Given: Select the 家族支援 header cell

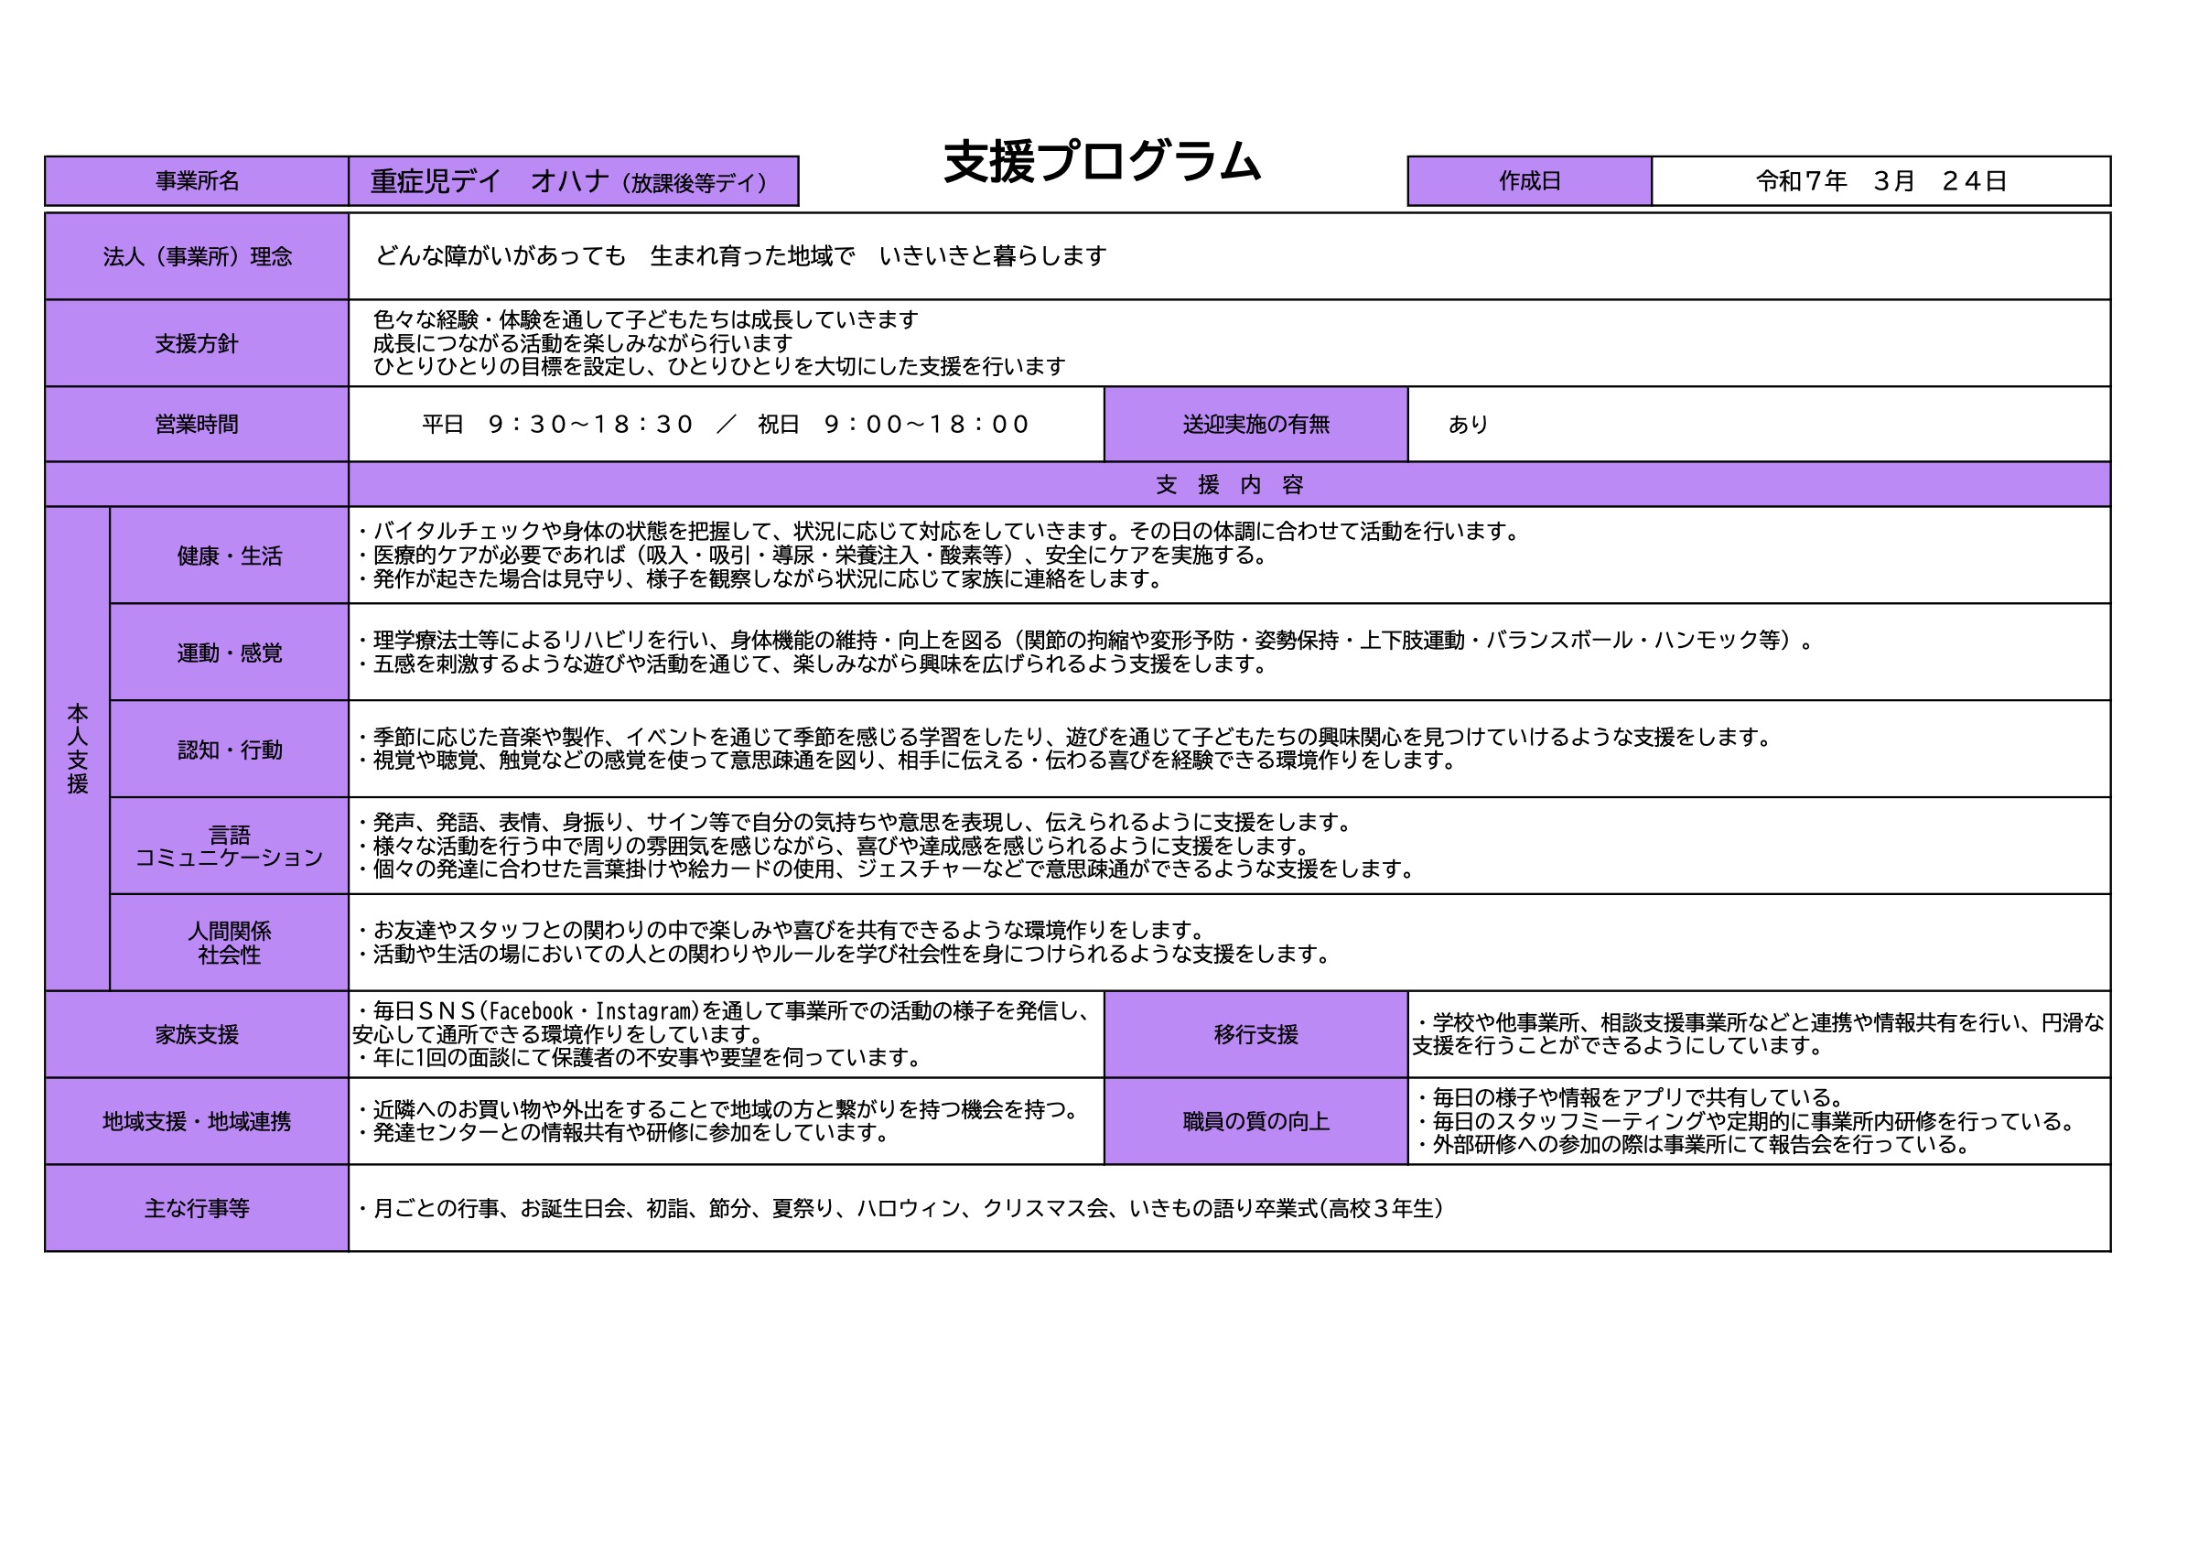Looking at the screenshot, I should 196,1034.
